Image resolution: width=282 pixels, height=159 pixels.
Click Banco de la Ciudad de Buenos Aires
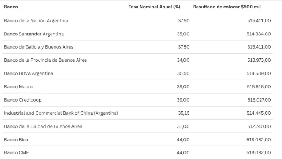coord(43,126)
